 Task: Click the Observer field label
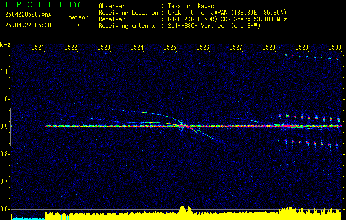coord(112,6)
